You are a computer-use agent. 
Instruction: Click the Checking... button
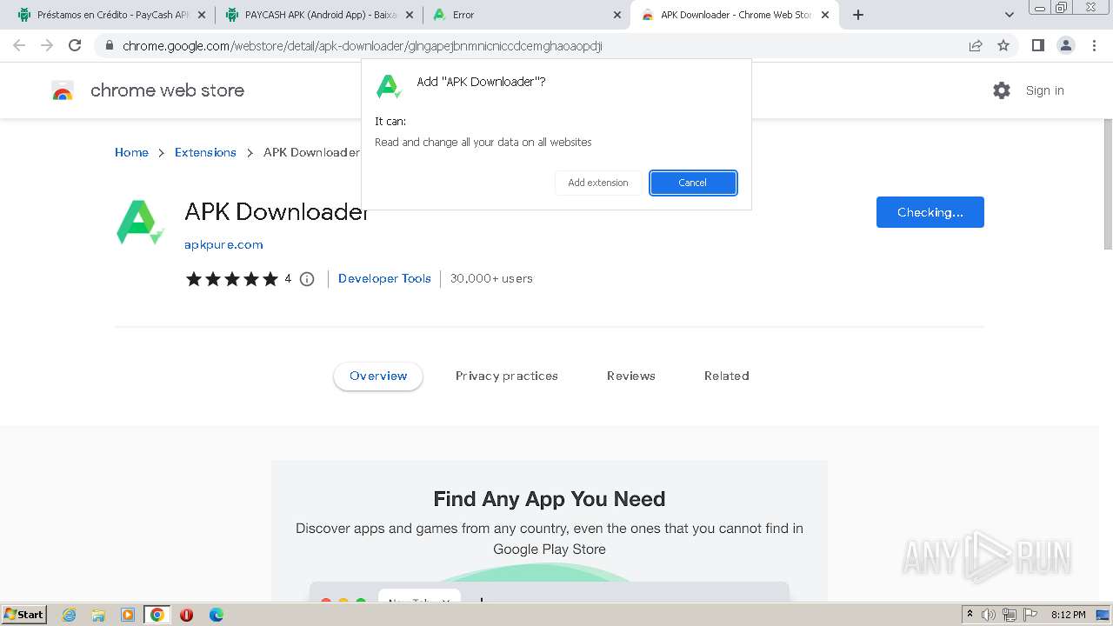tap(930, 212)
